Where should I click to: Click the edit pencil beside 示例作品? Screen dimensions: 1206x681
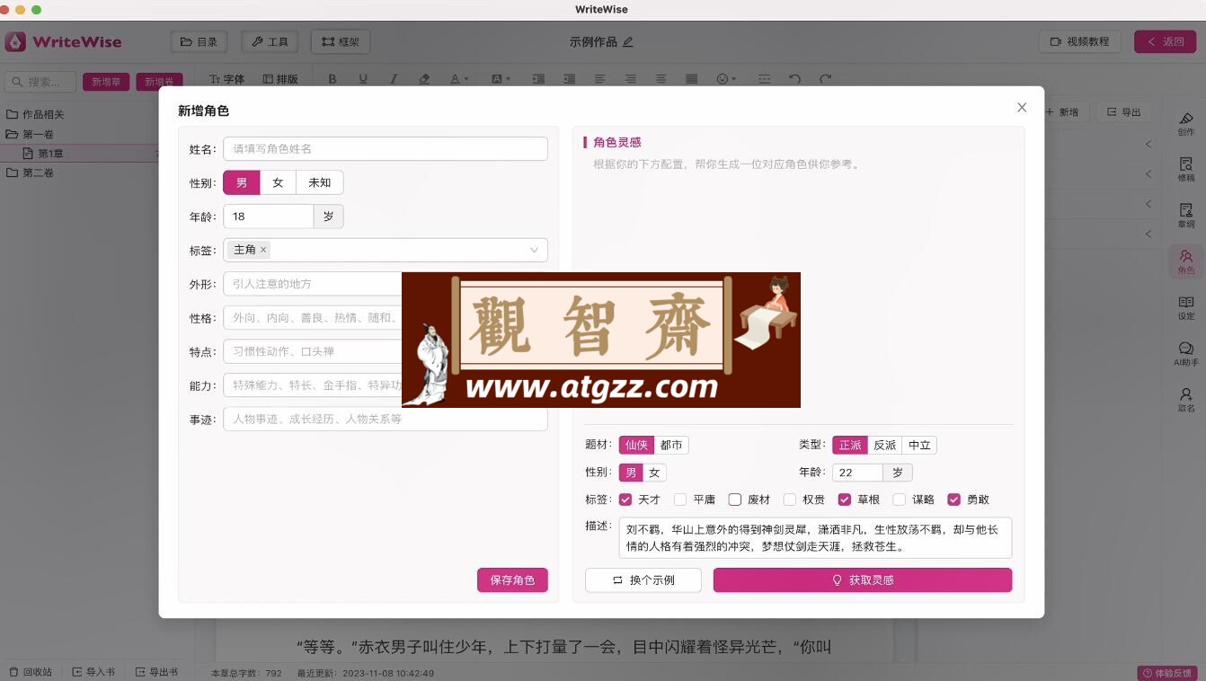pos(627,41)
